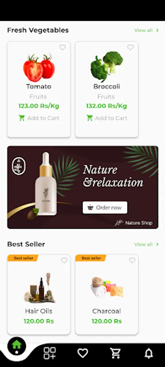Add Broccoli to Cart text
Image resolution: width=165 pixels, height=367 pixels.
[111, 118]
